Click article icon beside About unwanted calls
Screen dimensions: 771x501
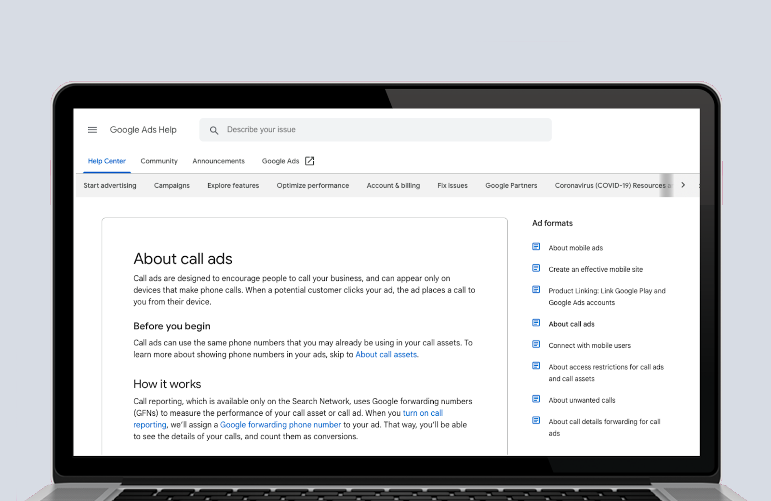[536, 399]
